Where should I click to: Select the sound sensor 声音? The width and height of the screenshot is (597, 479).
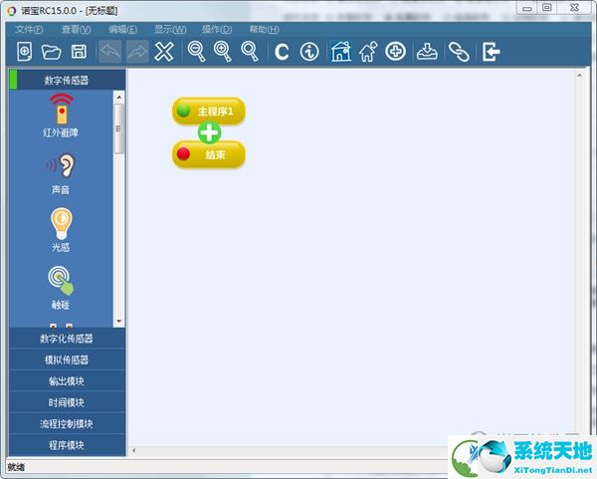click(x=61, y=173)
